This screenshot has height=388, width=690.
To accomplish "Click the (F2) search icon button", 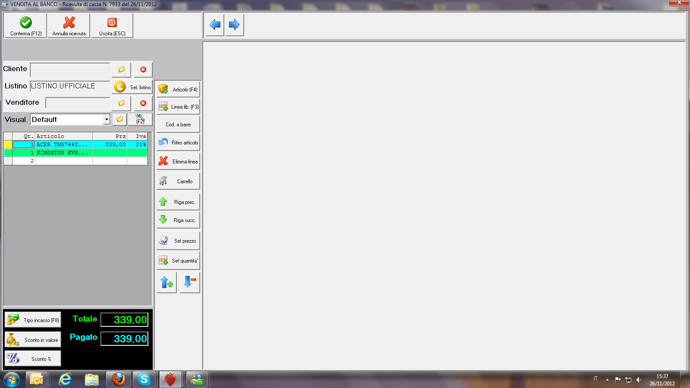I will click(140, 119).
